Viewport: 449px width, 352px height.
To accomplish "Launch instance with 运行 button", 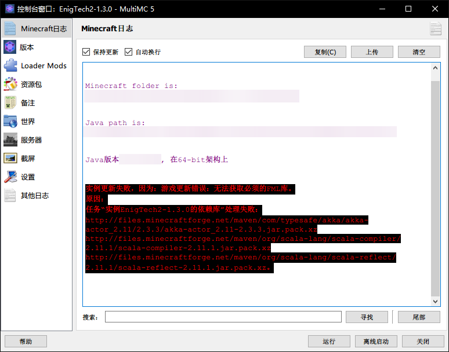I will 328,342.
